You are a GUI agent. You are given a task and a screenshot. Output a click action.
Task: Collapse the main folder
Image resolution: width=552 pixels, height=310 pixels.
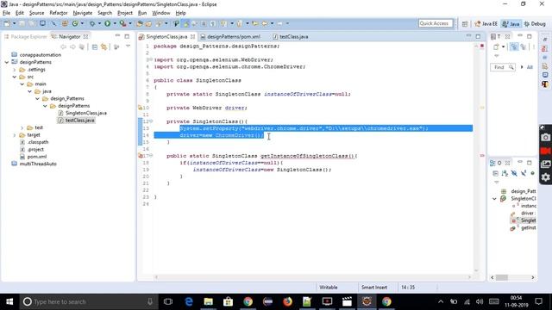(22, 84)
